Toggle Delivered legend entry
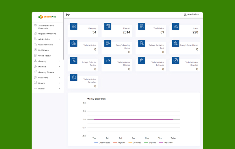 [x=135, y=143]
